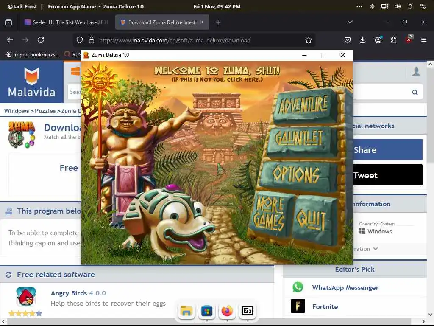Open the Firefox hamburger menu
Screen dimensions: 434x326
(424, 40)
